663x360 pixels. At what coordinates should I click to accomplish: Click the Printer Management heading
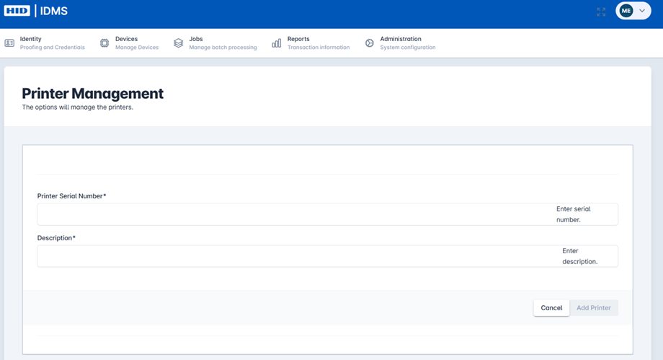(92, 93)
